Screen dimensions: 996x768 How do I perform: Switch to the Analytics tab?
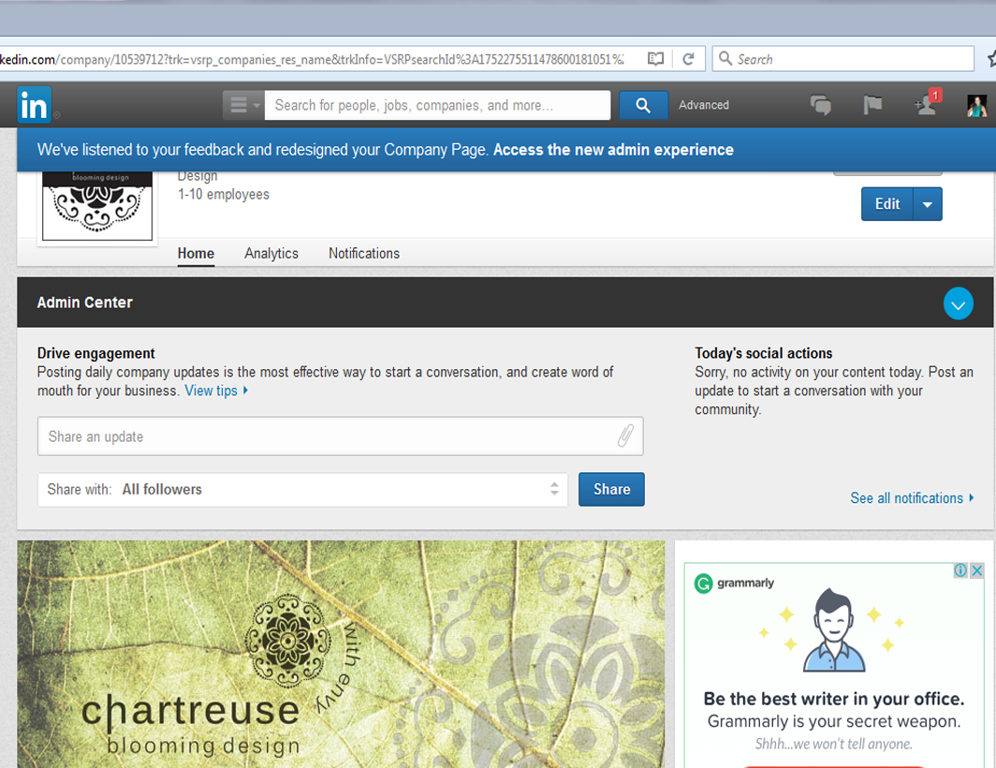[x=271, y=254]
